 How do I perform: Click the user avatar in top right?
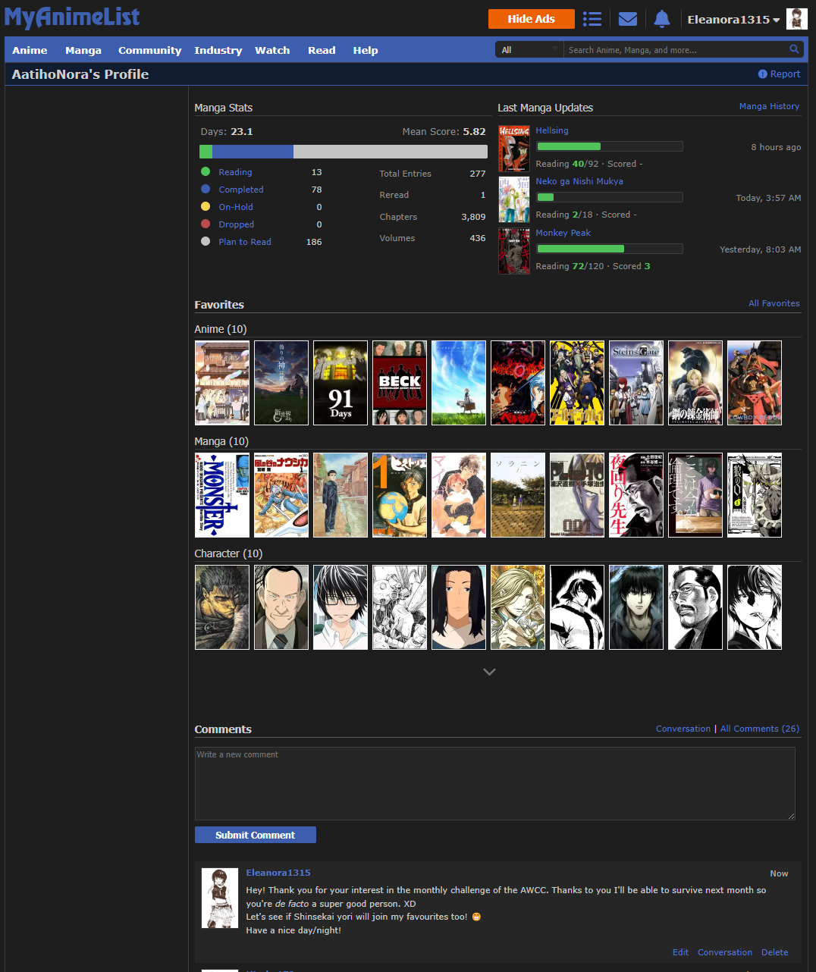pos(796,19)
